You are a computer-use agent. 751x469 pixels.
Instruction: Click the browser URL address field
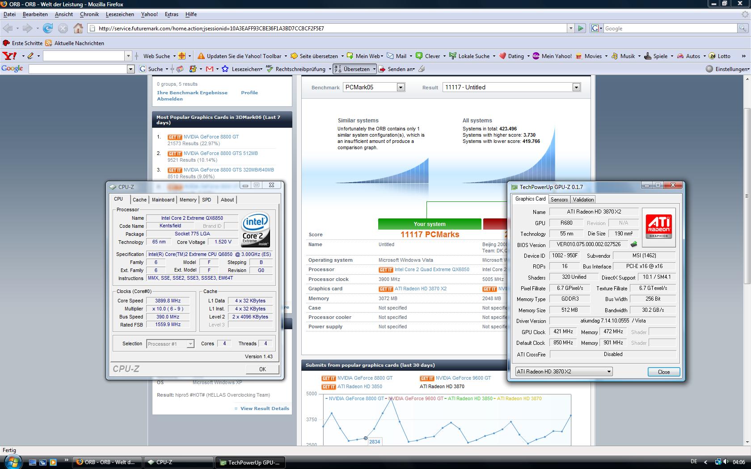click(328, 28)
